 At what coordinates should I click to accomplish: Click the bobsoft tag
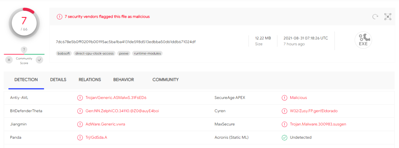click(x=64, y=53)
